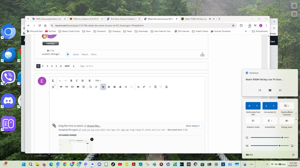This screenshot has width=300, height=168.
Task: Click the URL address bar
Action: pyautogui.click(x=142, y=26)
